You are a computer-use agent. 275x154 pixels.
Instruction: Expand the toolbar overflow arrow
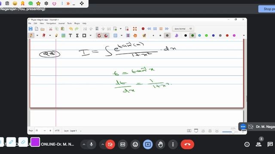(x=244, y=36)
